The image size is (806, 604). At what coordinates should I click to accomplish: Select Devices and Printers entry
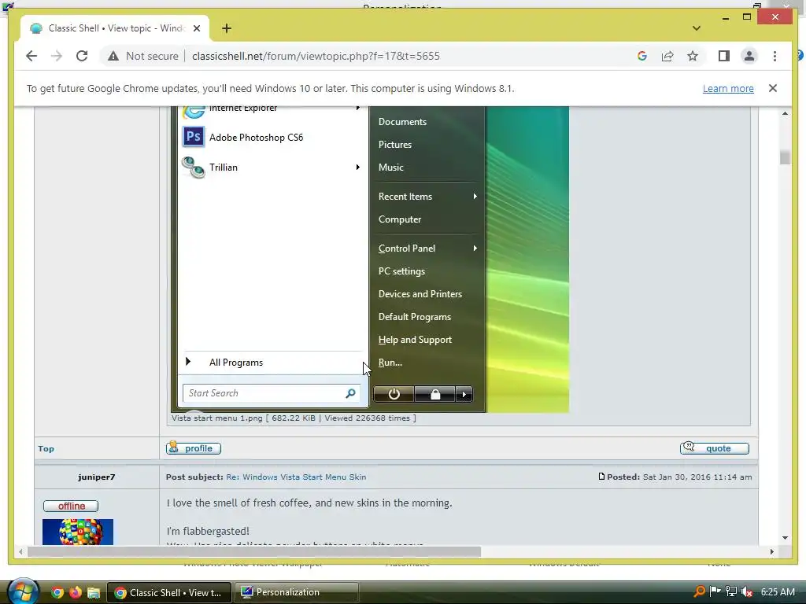pyautogui.click(x=420, y=294)
